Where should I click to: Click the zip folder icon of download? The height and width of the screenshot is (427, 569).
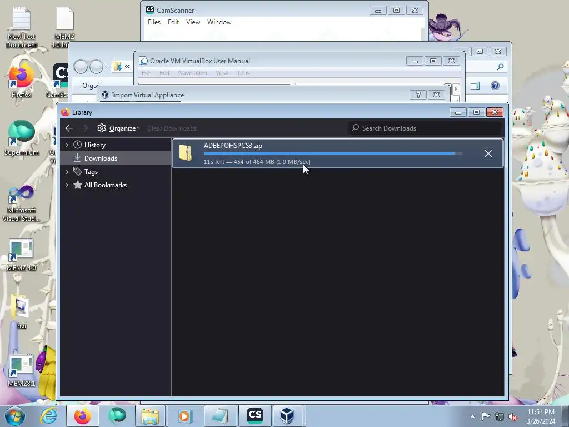(x=186, y=153)
